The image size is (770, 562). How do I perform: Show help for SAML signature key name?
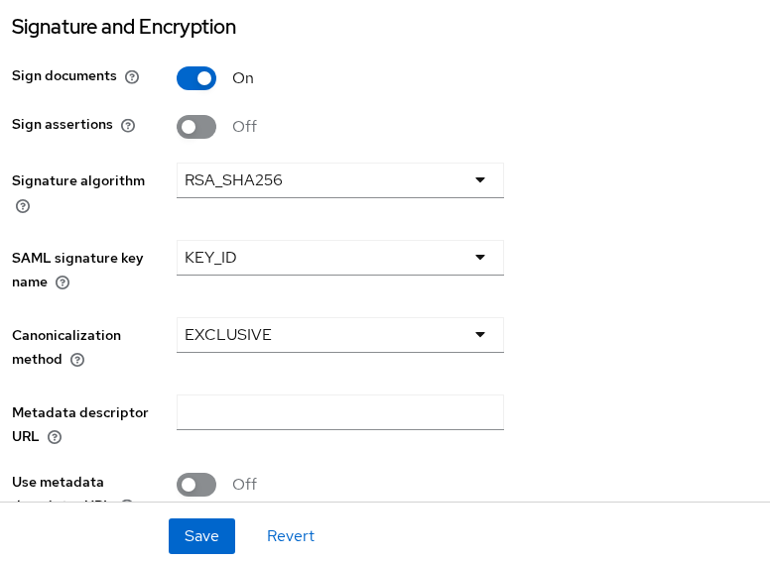[x=63, y=282]
